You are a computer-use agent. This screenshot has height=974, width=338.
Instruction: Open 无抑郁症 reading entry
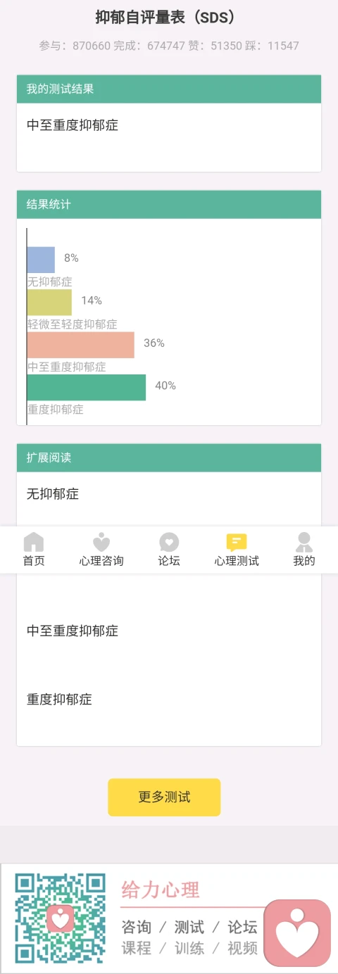[53, 494]
